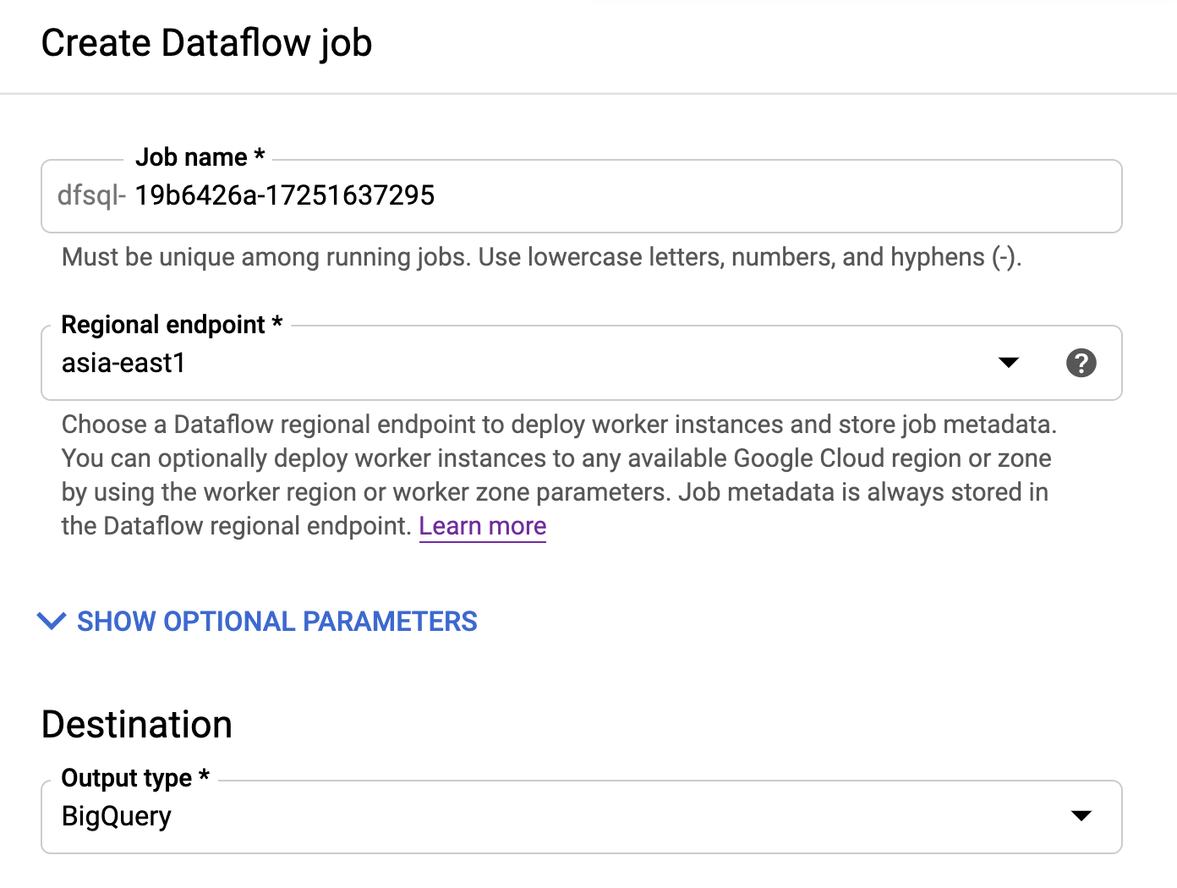This screenshot has height=888, width=1177.
Task: Click the job name value 19b6426a-17251637295
Action: [284, 196]
